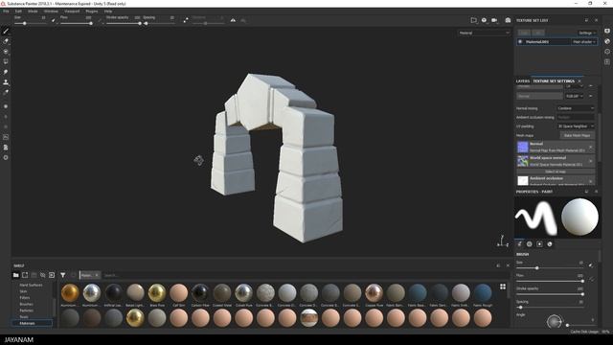This screenshot has width=613, height=345.
Task: Select the Brushes category in shelf
Action: coord(27,304)
